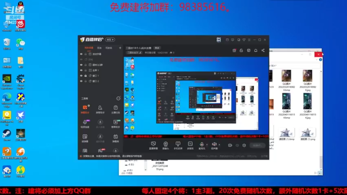Open the Steam desktop icon
Screen dimensions: 347x195
coord(7,135)
